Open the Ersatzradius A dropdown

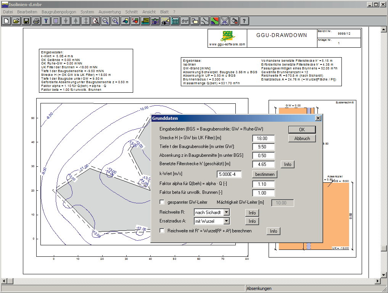point(226,221)
